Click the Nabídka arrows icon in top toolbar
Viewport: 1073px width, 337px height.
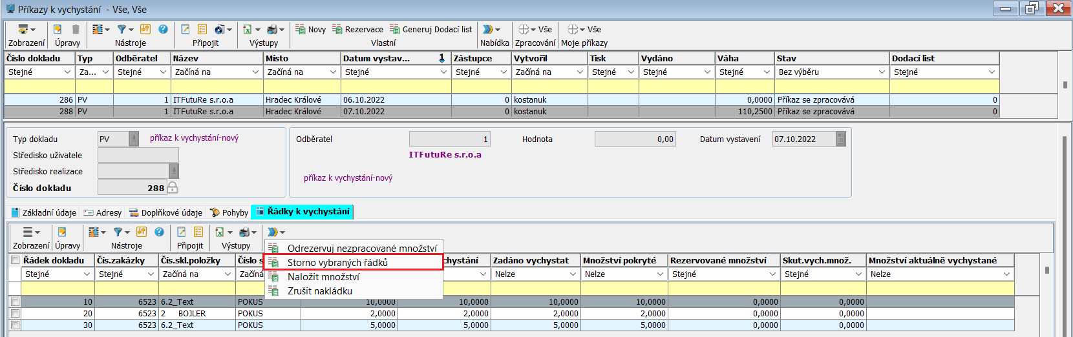tap(489, 29)
